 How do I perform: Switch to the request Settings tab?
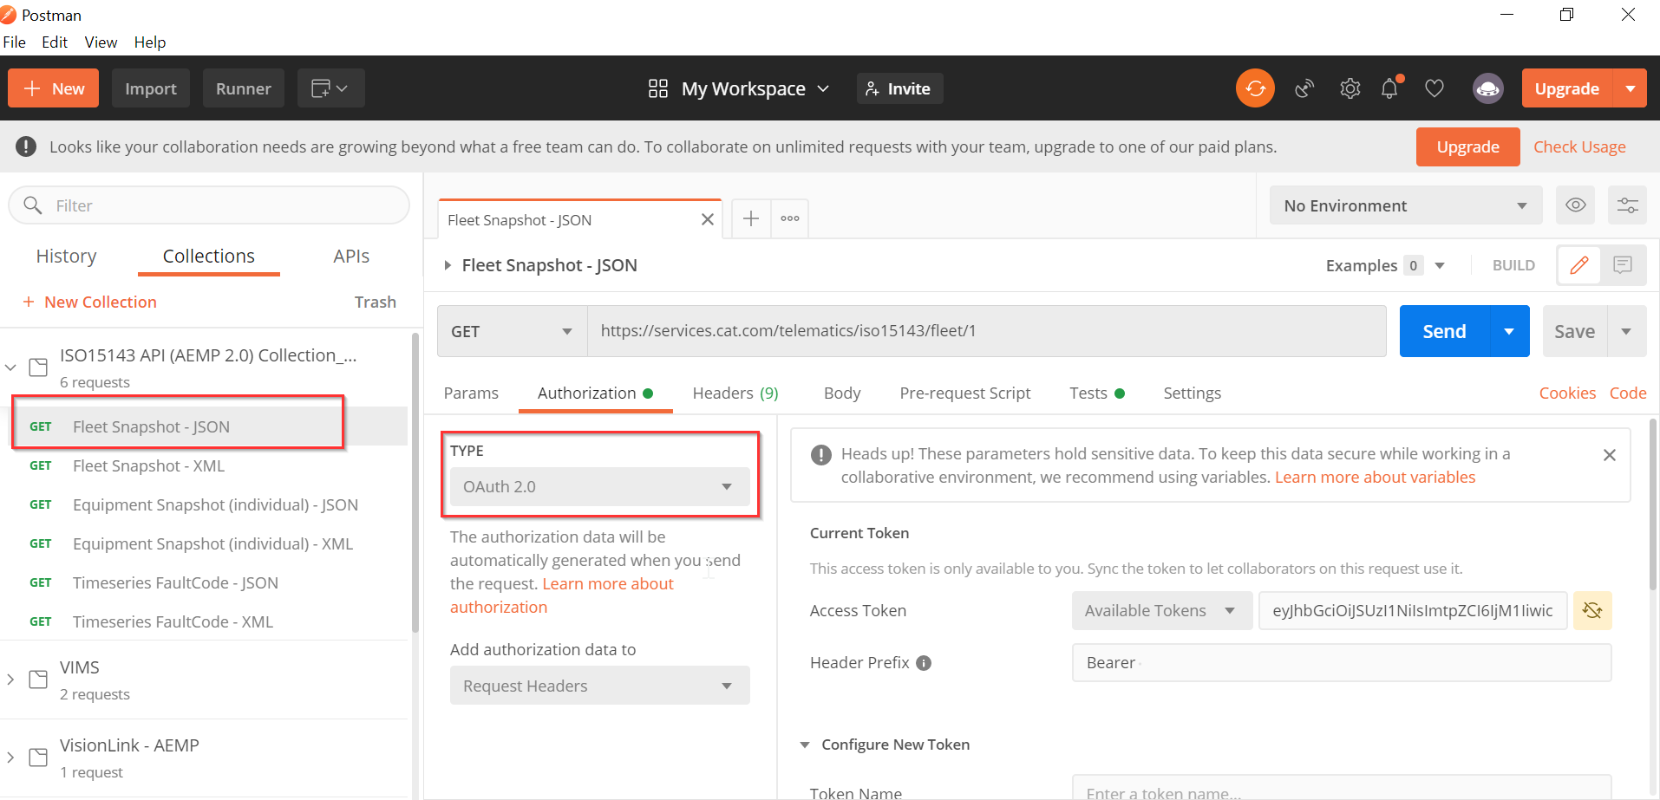point(1192,393)
